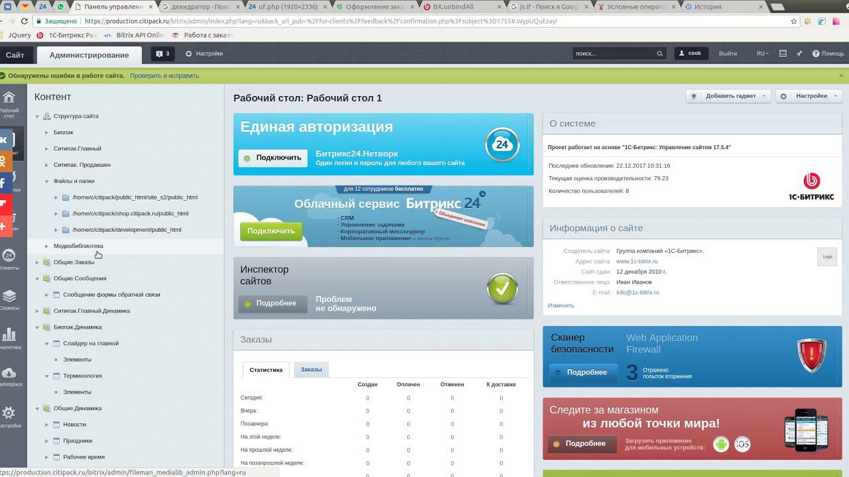The image size is (849, 477).
Task: Open the Новости tree item
Action: coord(74,425)
